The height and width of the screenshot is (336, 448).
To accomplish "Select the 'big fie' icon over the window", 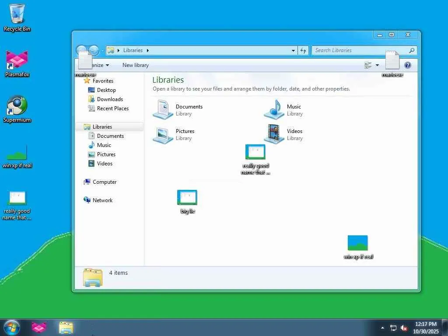I will pyautogui.click(x=187, y=202).
